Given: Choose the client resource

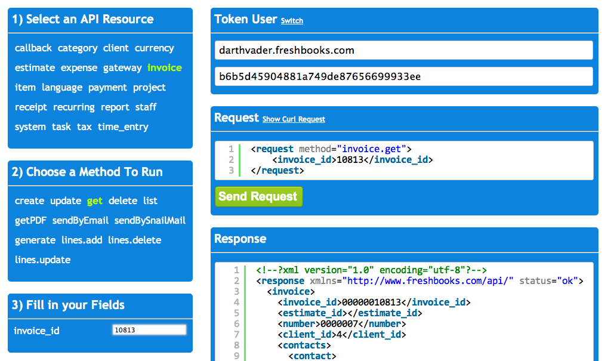Looking at the screenshot, I should (x=116, y=48).
